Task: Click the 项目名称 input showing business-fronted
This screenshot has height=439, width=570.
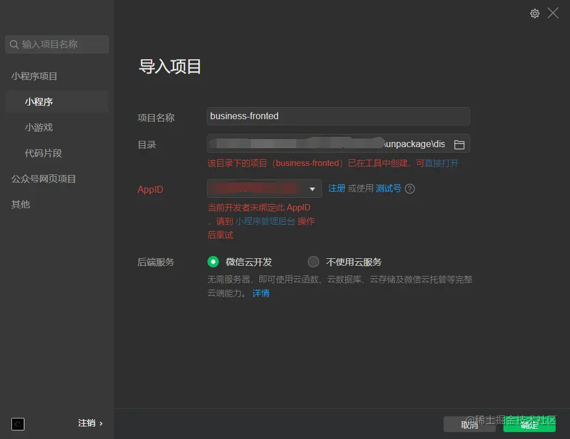Action: (x=338, y=116)
